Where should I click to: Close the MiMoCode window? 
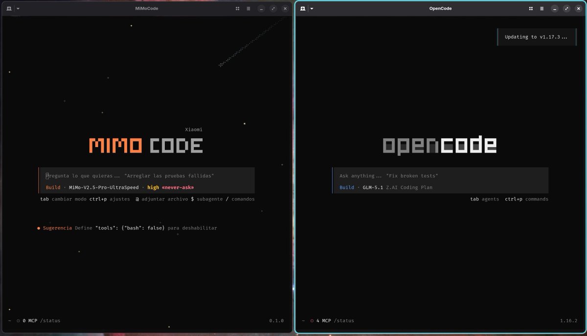pos(285,8)
